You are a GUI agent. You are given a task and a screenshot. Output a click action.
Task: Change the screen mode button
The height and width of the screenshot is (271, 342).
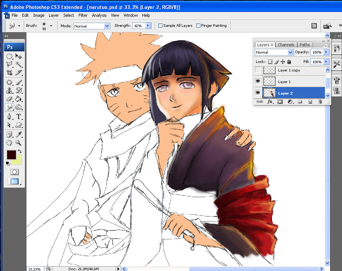coord(14,181)
